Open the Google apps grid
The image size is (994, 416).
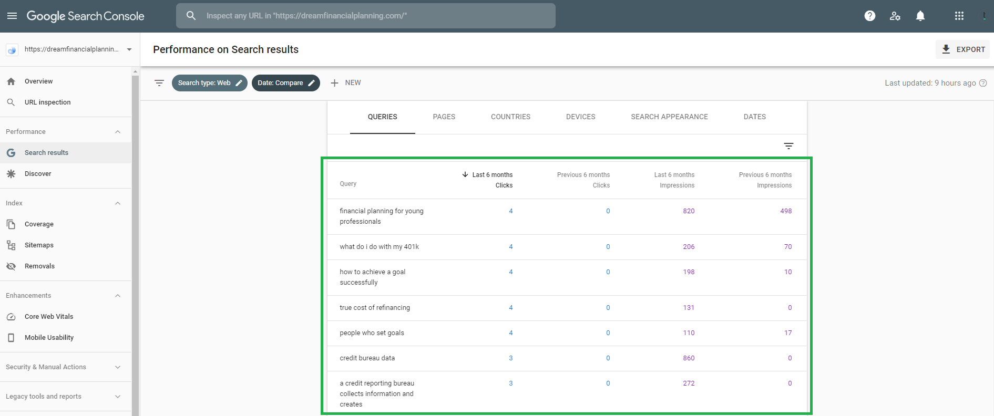[x=959, y=16]
